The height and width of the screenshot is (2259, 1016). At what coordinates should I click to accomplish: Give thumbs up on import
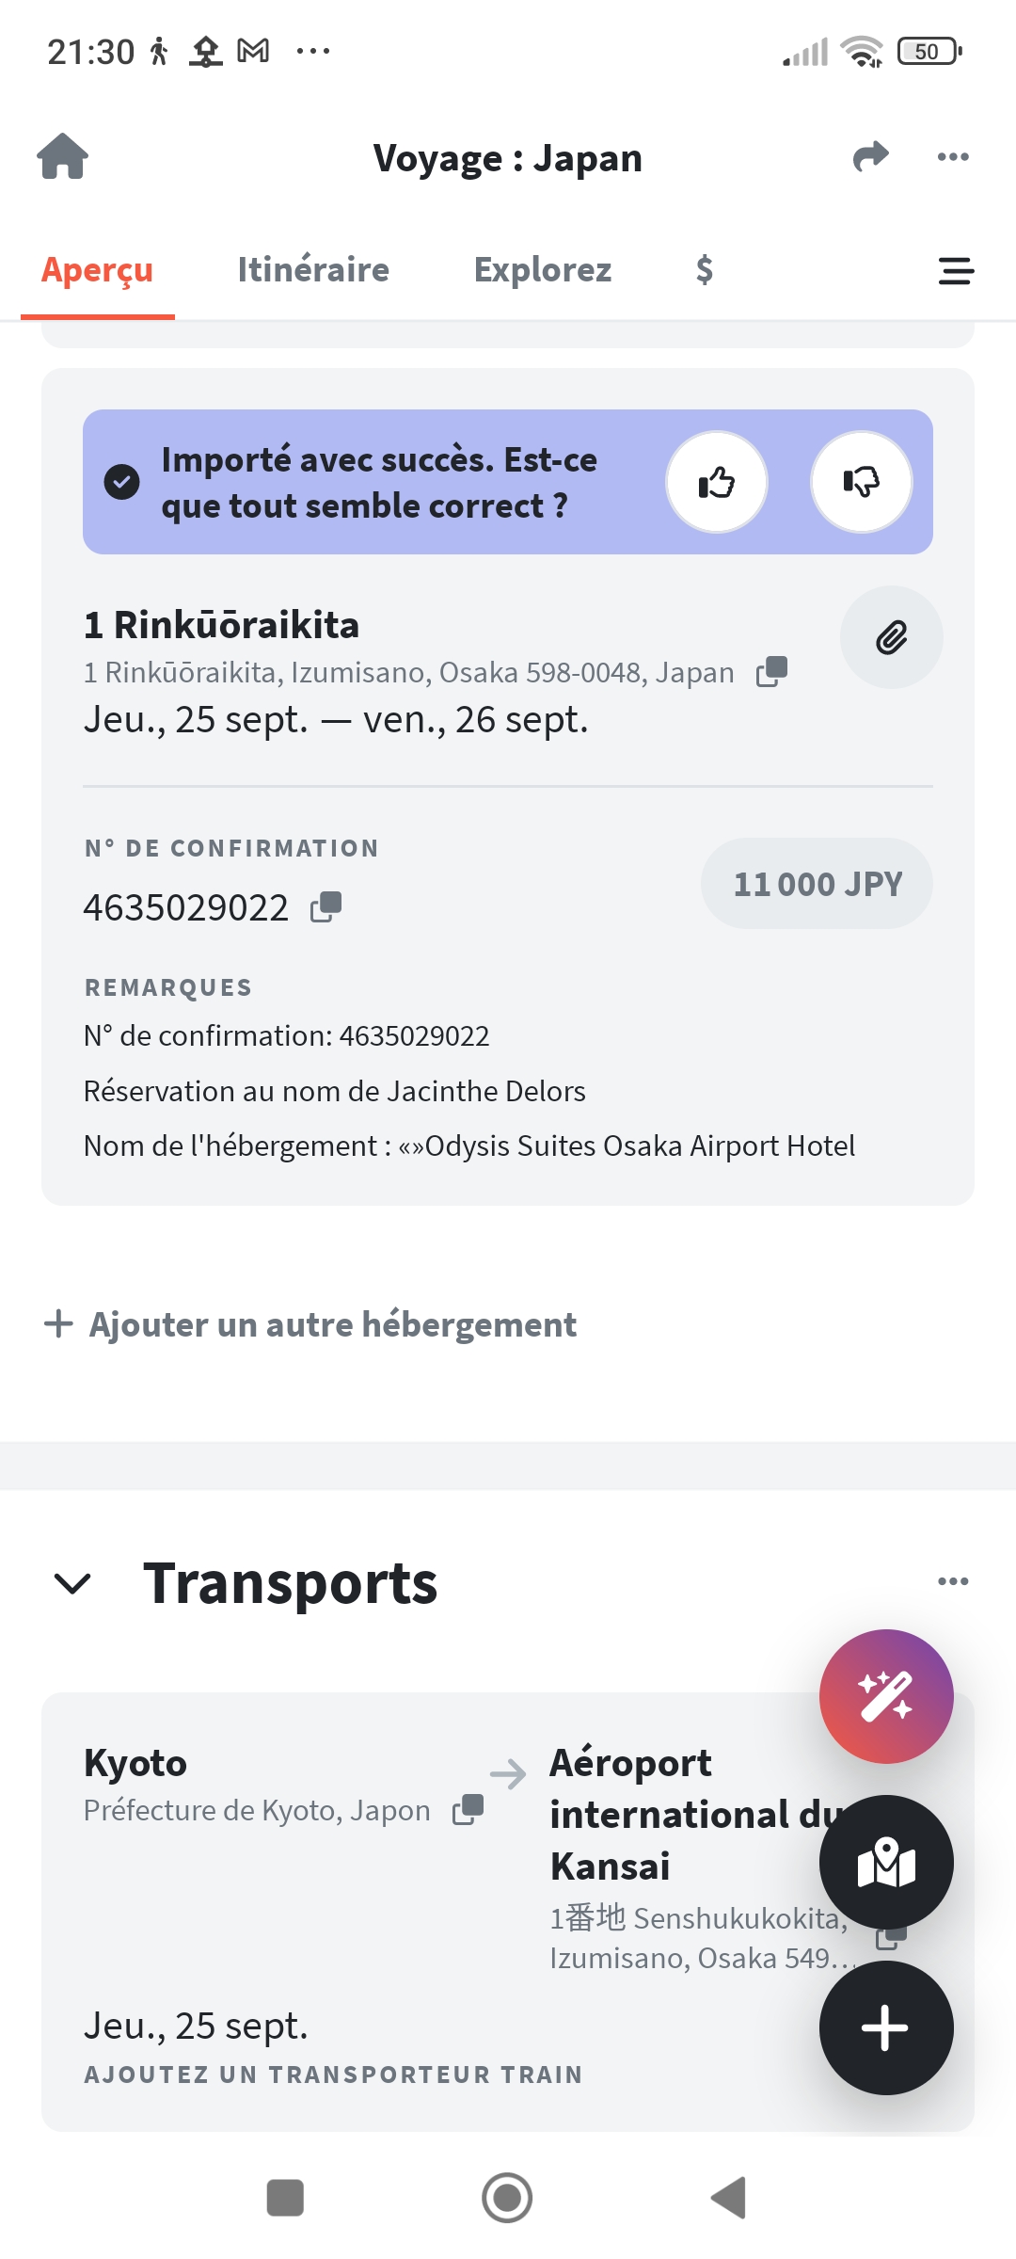(717, 482)
